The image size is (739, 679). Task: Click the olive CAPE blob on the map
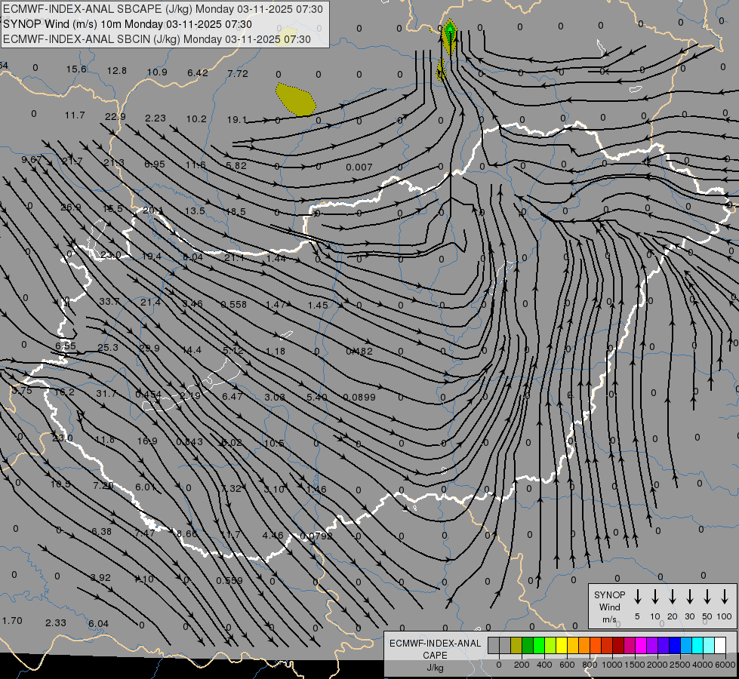pos(295,100)
